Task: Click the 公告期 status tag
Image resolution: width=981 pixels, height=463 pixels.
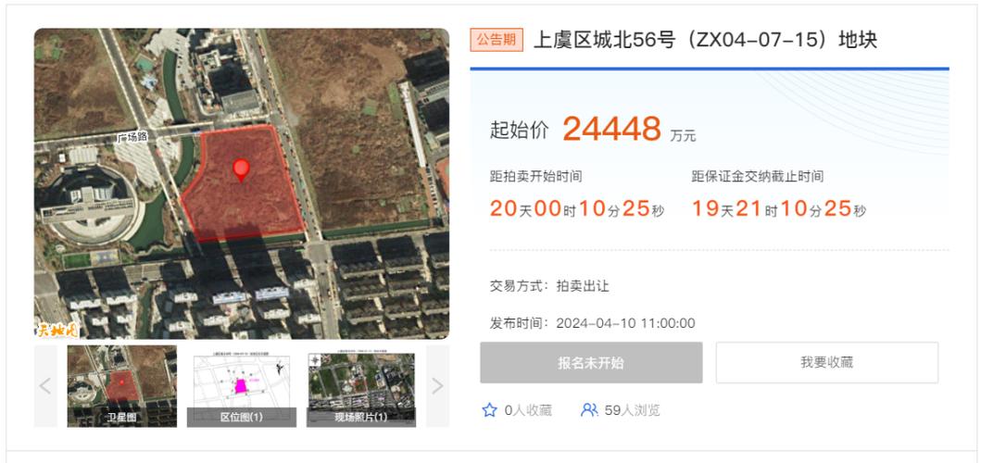Action: [497, 40]
